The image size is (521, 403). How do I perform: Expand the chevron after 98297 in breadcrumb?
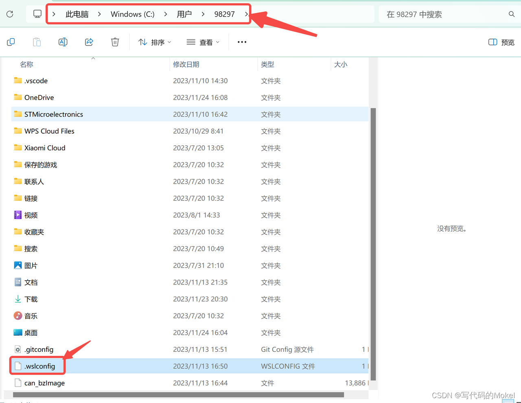point(246,13)
